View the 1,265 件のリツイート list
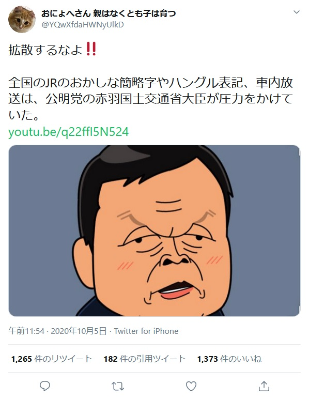 point(52,359)
